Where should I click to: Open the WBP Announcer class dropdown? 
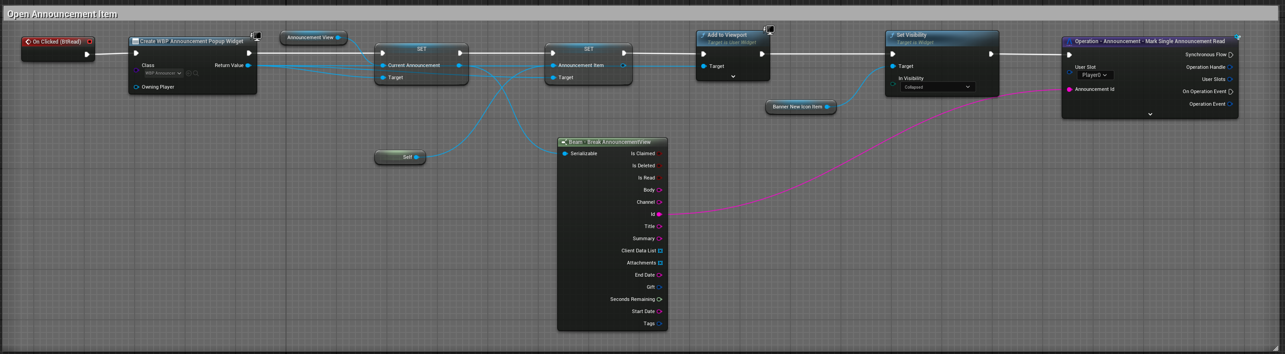tap(163, 74)
